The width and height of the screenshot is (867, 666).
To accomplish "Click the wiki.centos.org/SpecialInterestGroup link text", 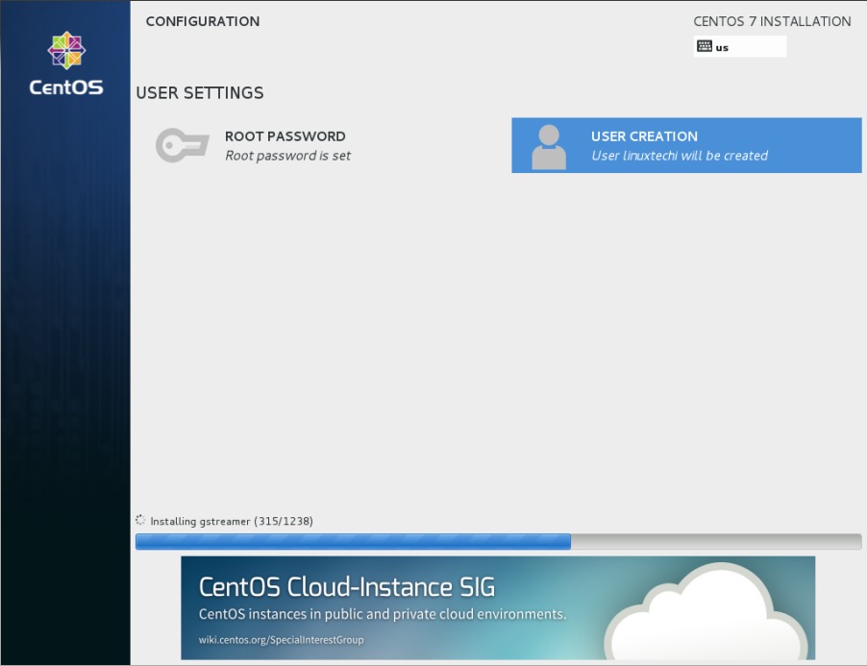I will coord(281,640).
